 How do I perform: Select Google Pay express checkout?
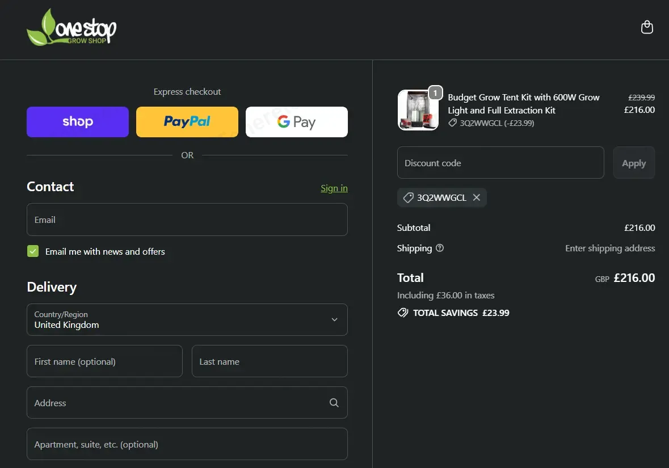point(297,122)
